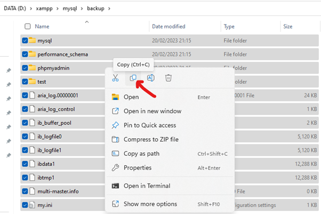
Task: Select Open in Terminal
Action: [147, 186]
